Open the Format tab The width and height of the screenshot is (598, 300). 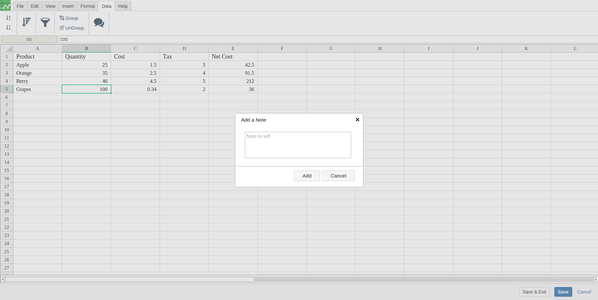click(88, 6)
